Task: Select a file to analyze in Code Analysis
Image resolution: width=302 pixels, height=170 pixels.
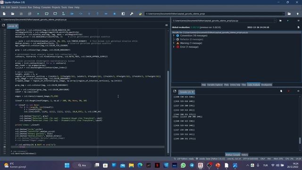Action: 280,20
